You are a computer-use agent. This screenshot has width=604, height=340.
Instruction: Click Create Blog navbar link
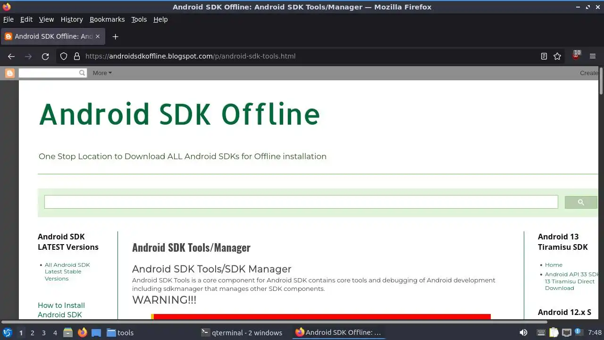[589, 73]
